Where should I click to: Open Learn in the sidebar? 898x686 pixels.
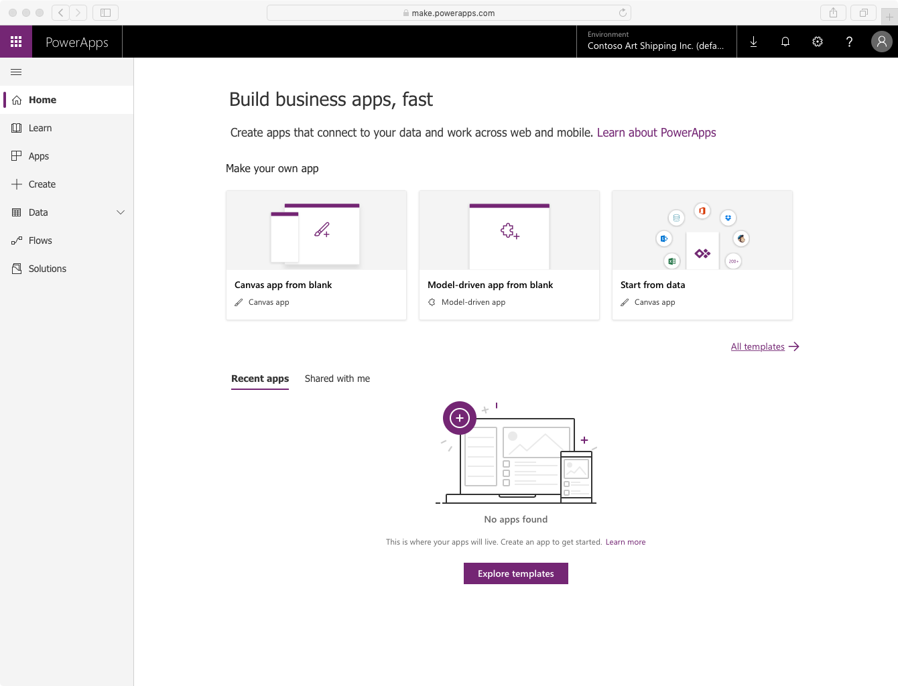[67, 128]
